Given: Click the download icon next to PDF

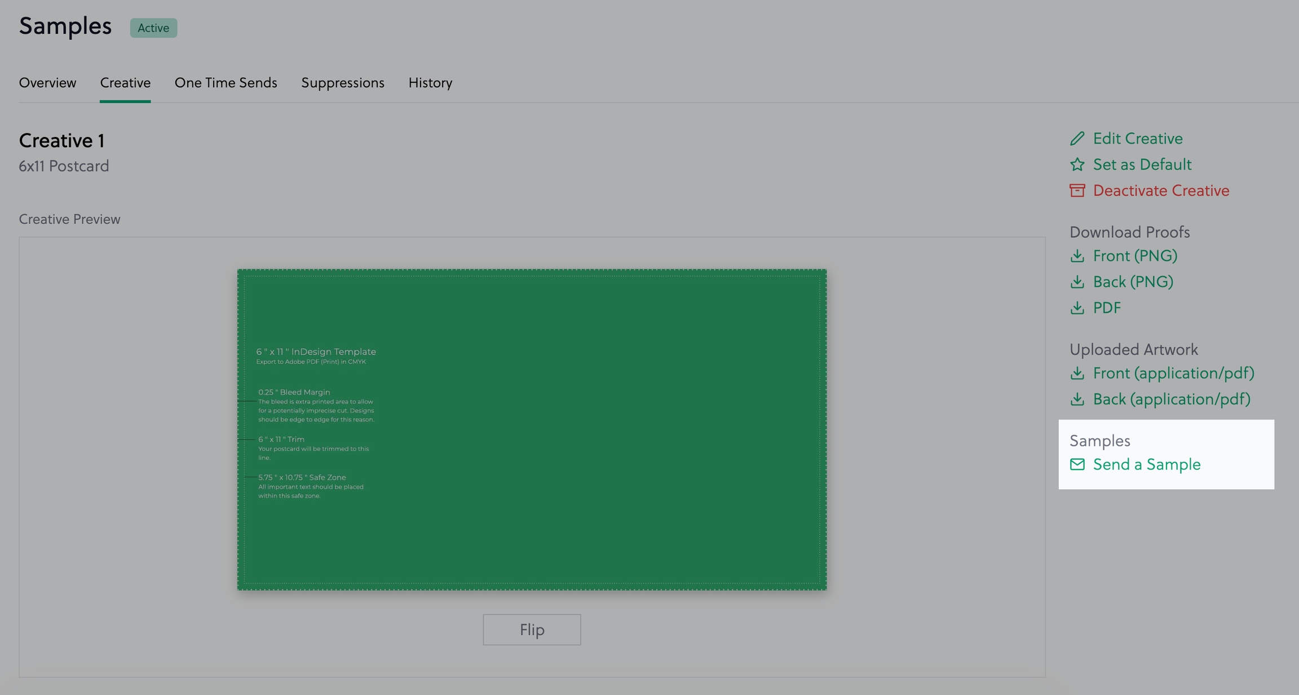Looking at the screenshot, I should pyautogui.click(x=1077, y=308).
